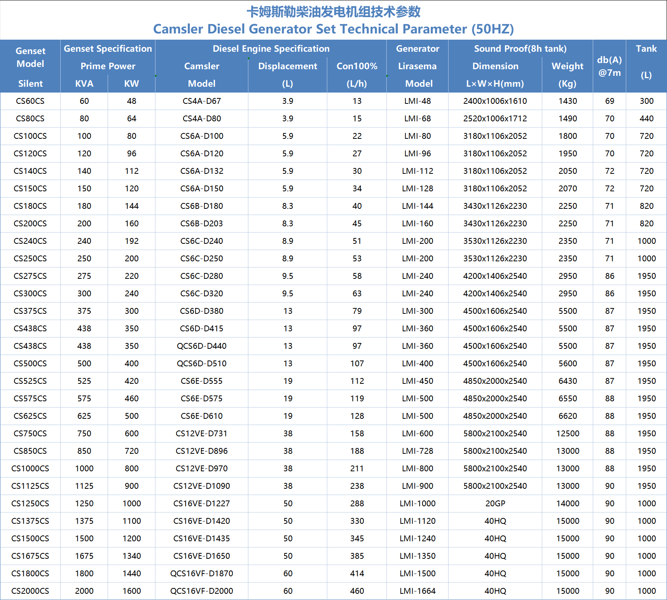Select the "CS100CS" model cell

coord(30,136)
